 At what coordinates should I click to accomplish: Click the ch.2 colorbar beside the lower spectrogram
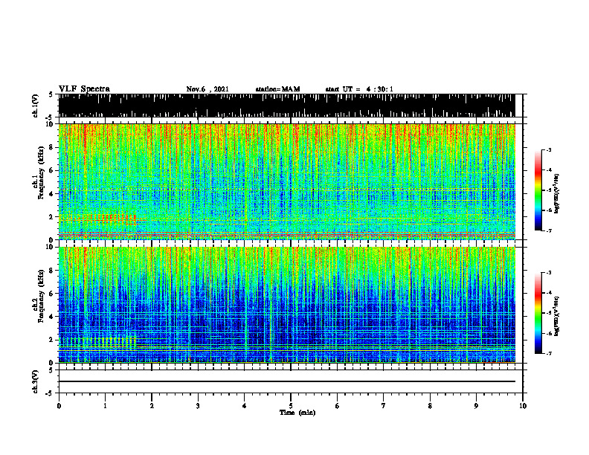[x=538, y=313]
